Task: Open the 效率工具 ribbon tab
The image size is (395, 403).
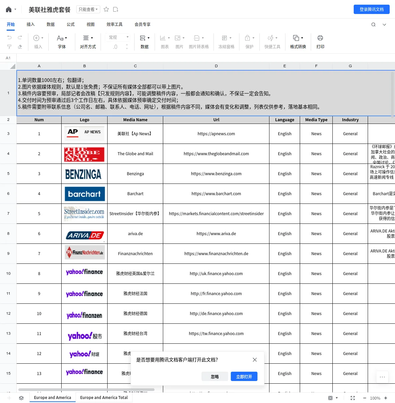Action: [115, 24]
